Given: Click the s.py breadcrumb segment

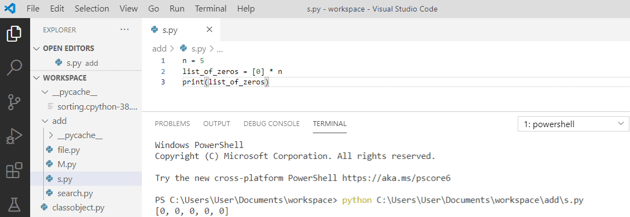Looking at the screenshot, I should point(198,49).
